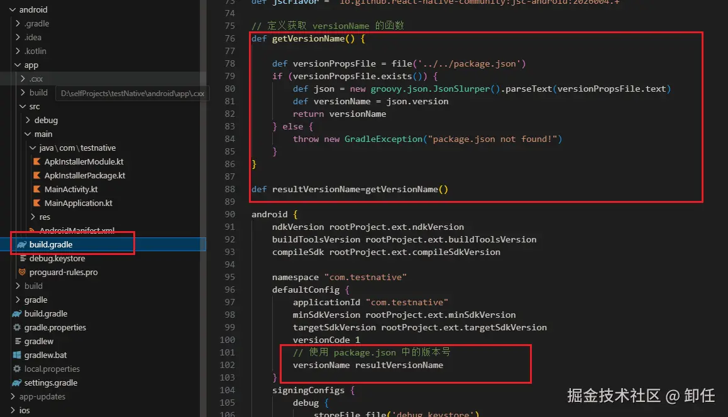The height and width of the screenshot is (417, 728).
Task: Select debug.keystore in the explorer
Action: [x=57, y=258]
